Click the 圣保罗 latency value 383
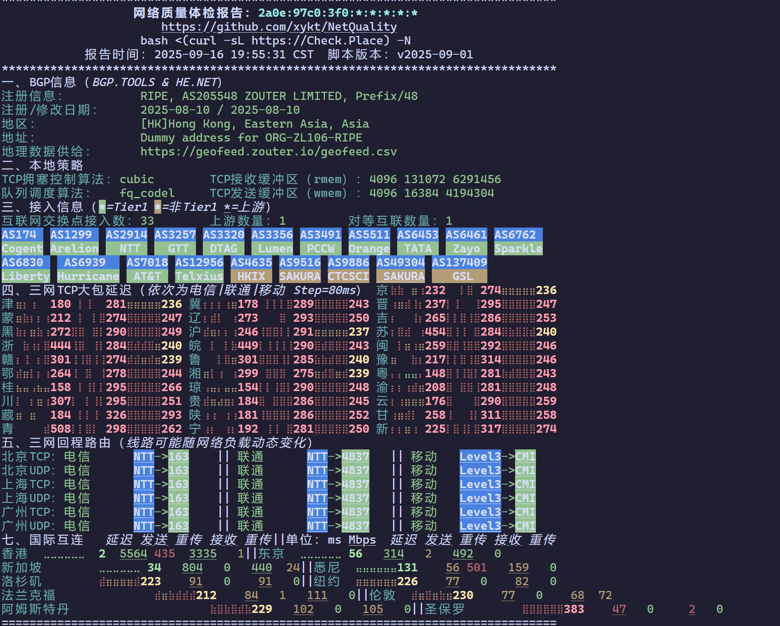Screen dimensions: 780x626 tap(573, 609)
